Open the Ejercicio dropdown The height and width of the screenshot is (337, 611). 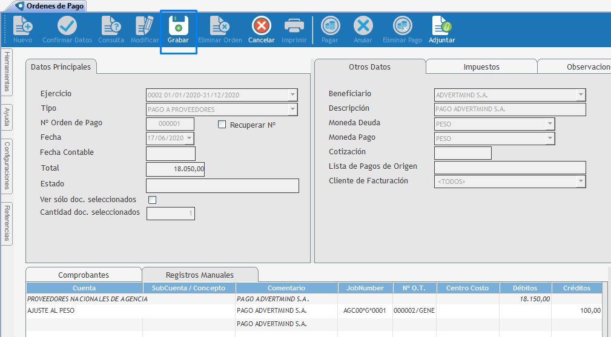coord(292,95)
